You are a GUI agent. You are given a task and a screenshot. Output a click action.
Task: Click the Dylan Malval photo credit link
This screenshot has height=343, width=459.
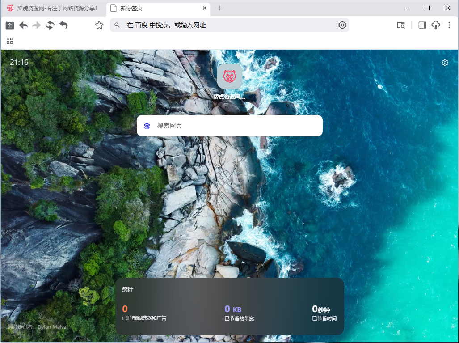pos(52,327)
